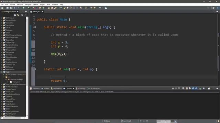Click the Collapse All icon in Package Explorer
This screenshot has height=123, width=220.
[x=15, y=15]
